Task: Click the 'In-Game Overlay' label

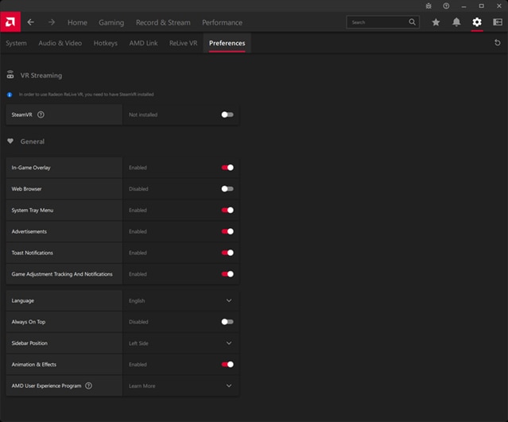Action: (x=31, y=168)
